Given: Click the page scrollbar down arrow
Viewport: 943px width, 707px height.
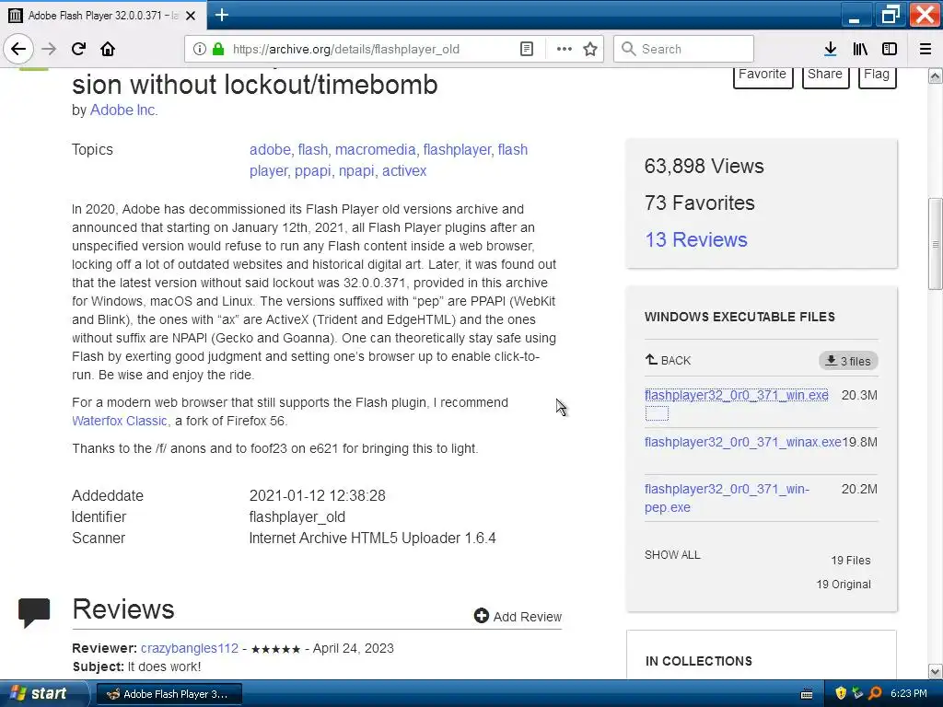Looking at the screenshot, I should pos(935,671).
